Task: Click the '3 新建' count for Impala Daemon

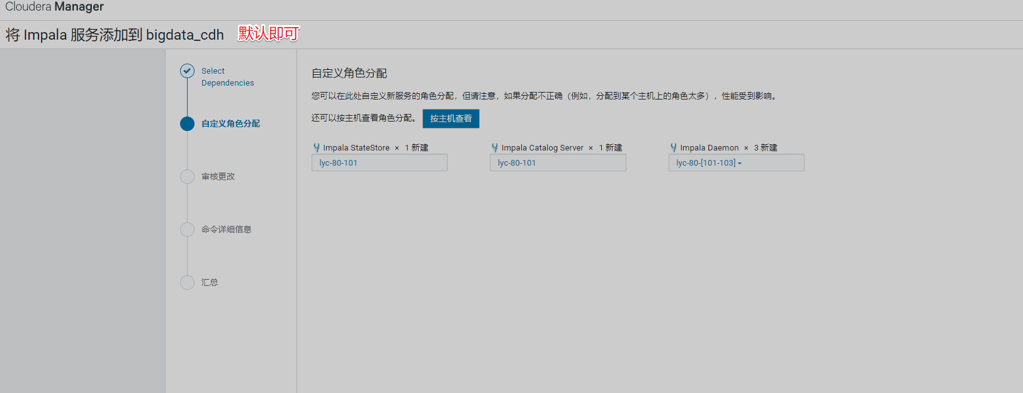Action: click(x=766, y=147)
